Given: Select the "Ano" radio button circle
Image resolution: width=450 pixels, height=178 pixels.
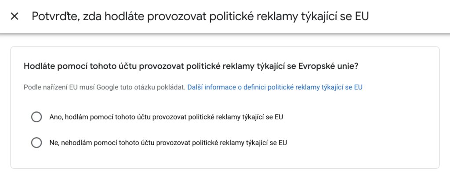Looking at the screenshot, I should pos(36,117).
